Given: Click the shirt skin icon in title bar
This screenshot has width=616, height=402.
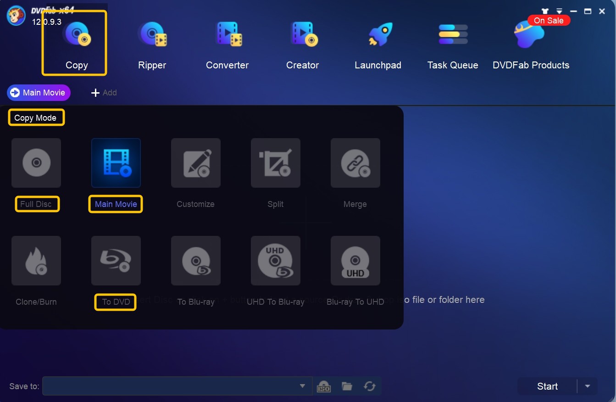Looking at the screenshot, I should (x=545, y=11).
